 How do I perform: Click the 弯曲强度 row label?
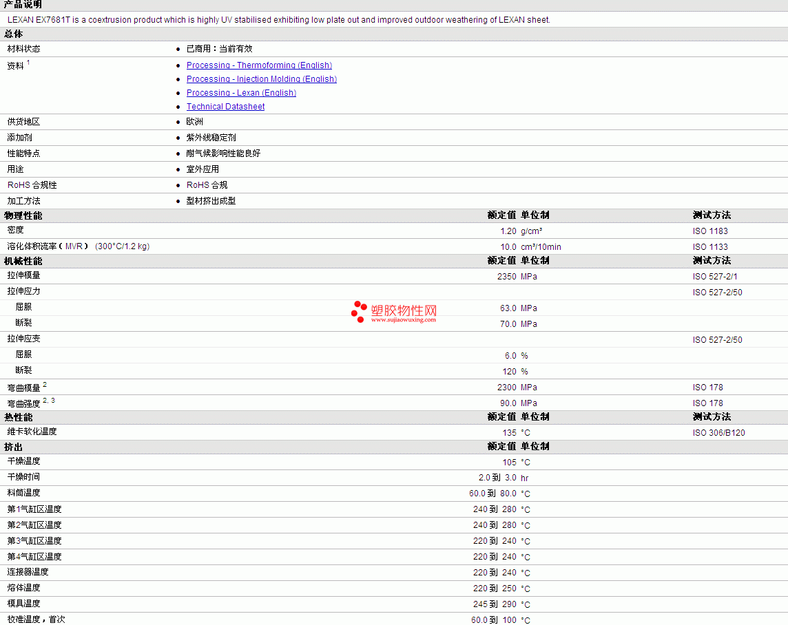23,403
